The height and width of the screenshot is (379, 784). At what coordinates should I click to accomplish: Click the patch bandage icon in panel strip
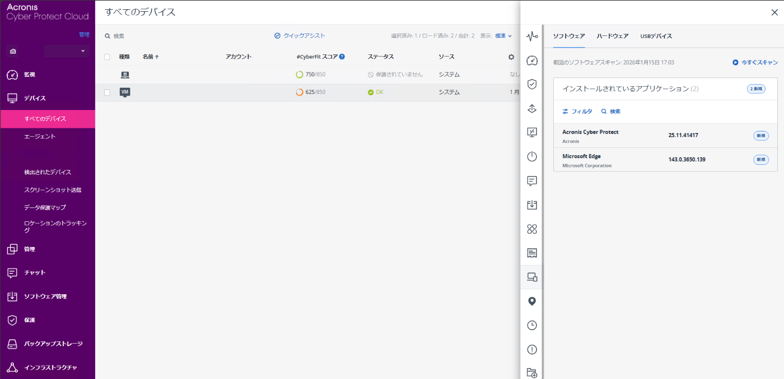click(532, 229)
